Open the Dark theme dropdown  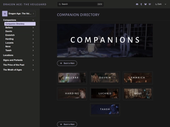tap(161, 4)
